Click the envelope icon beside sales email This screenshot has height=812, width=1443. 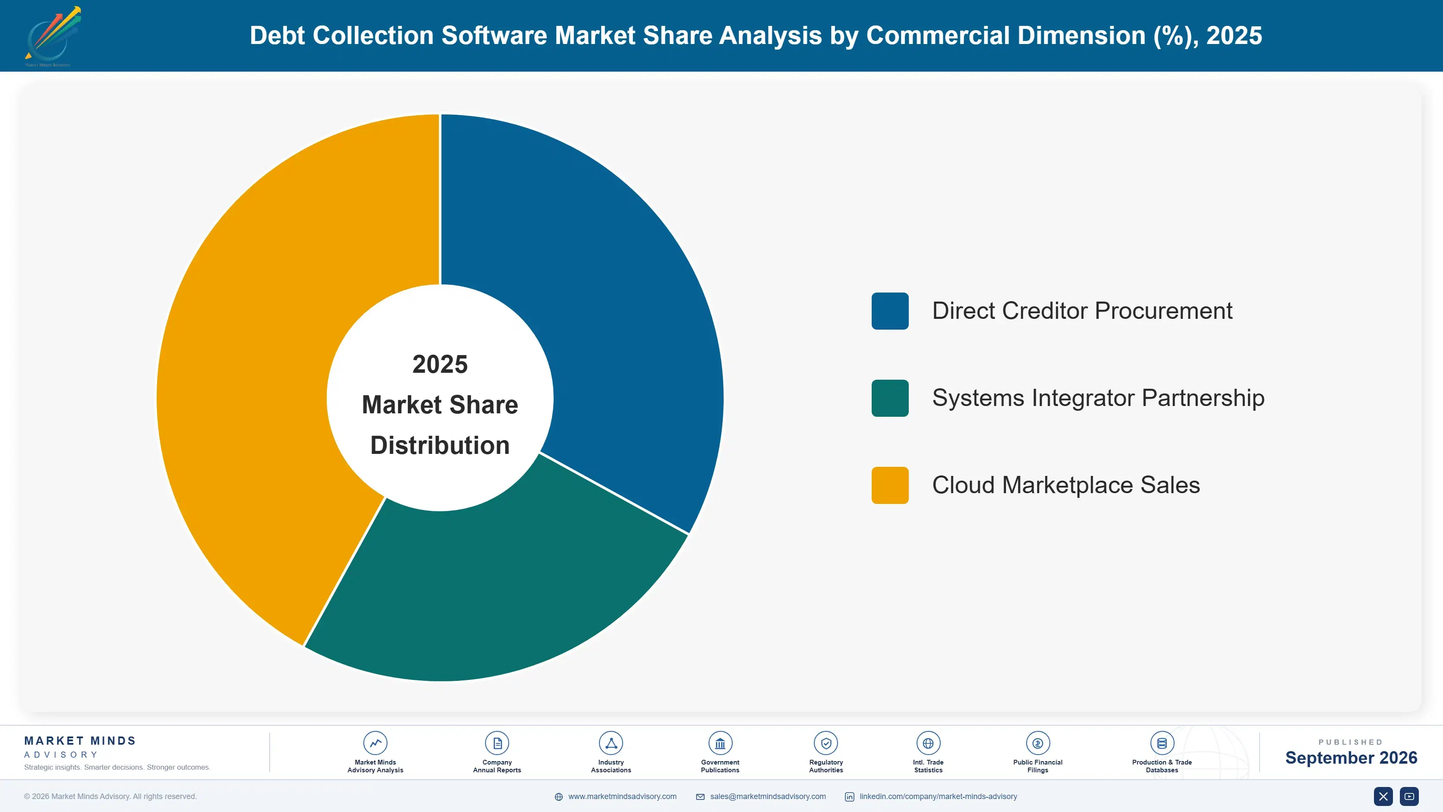point(700,797)
